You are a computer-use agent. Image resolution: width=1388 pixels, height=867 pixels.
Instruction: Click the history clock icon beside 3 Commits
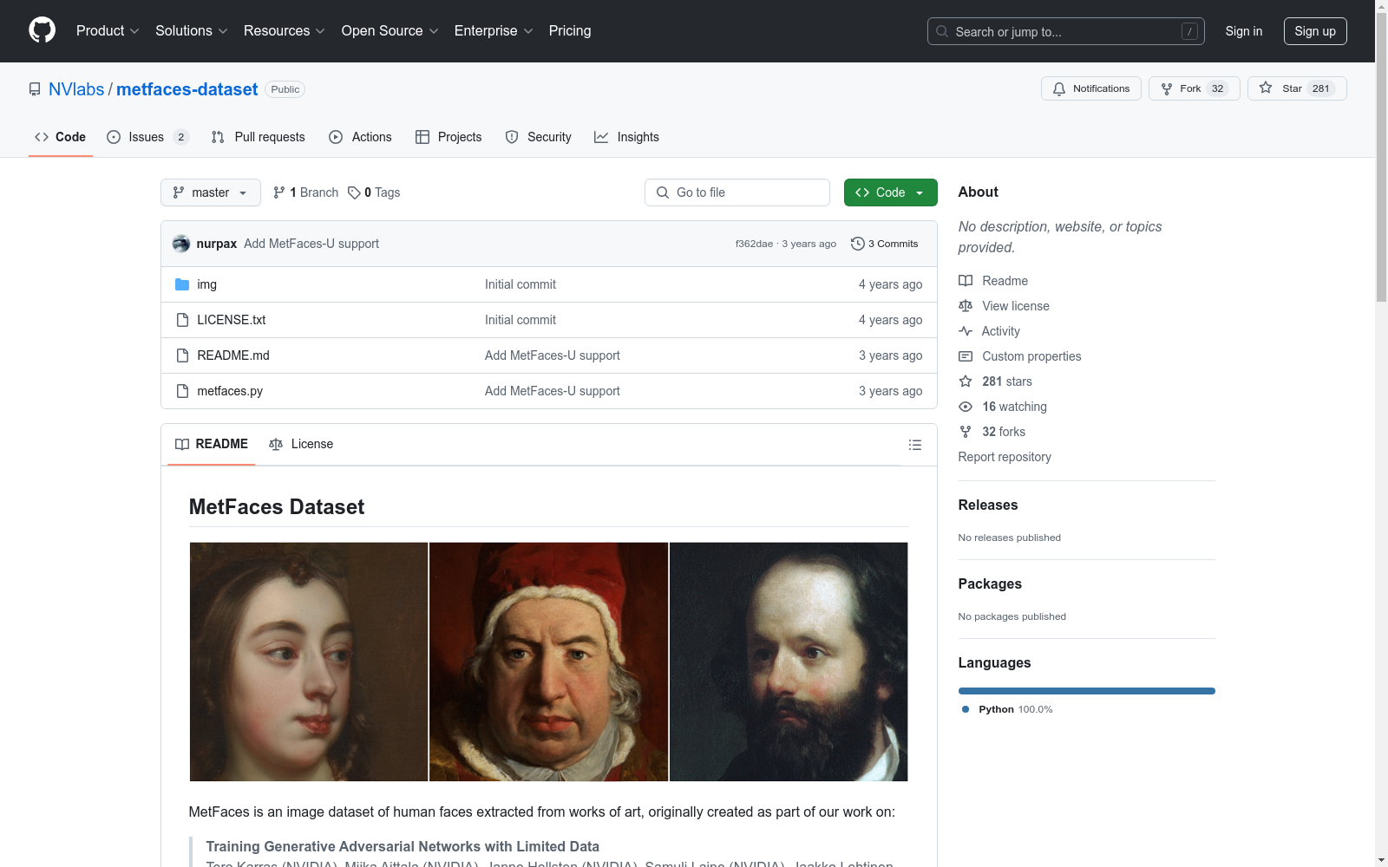pos(858,244)
